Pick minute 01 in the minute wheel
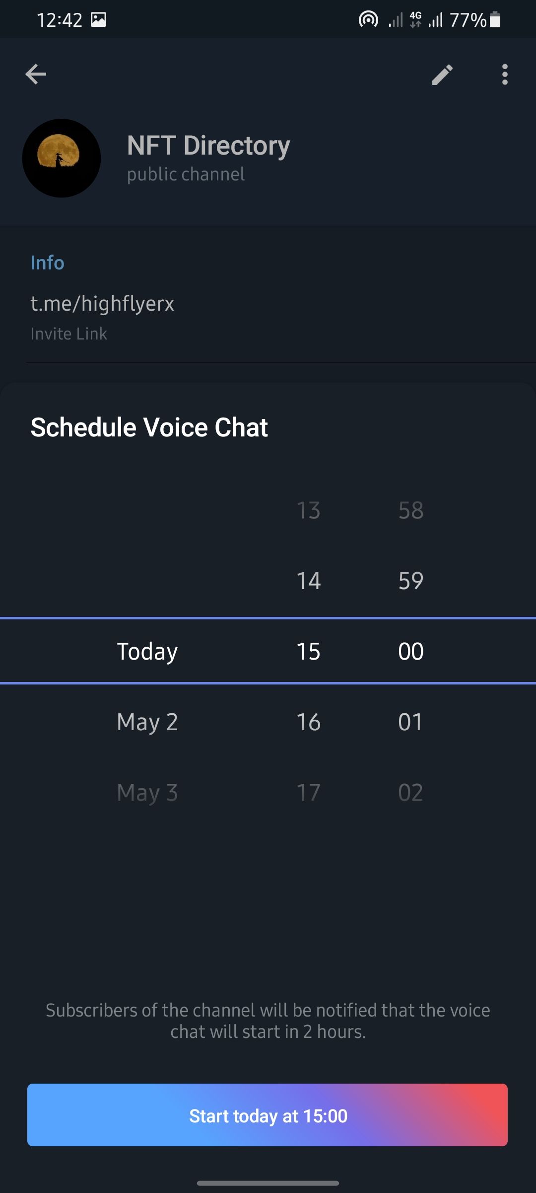The image size is (536, 1193). pos(410,722)
